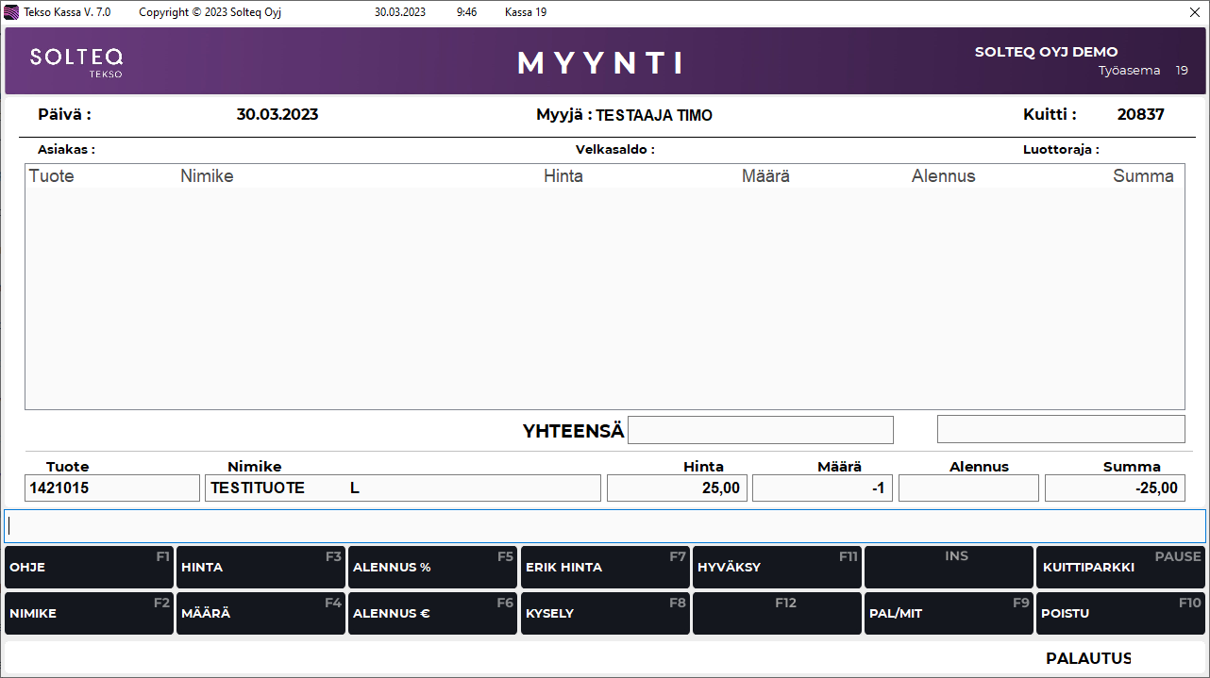Select the ALENNUS % discount button
Screen dimensions: 1210x678
(432, 567)
